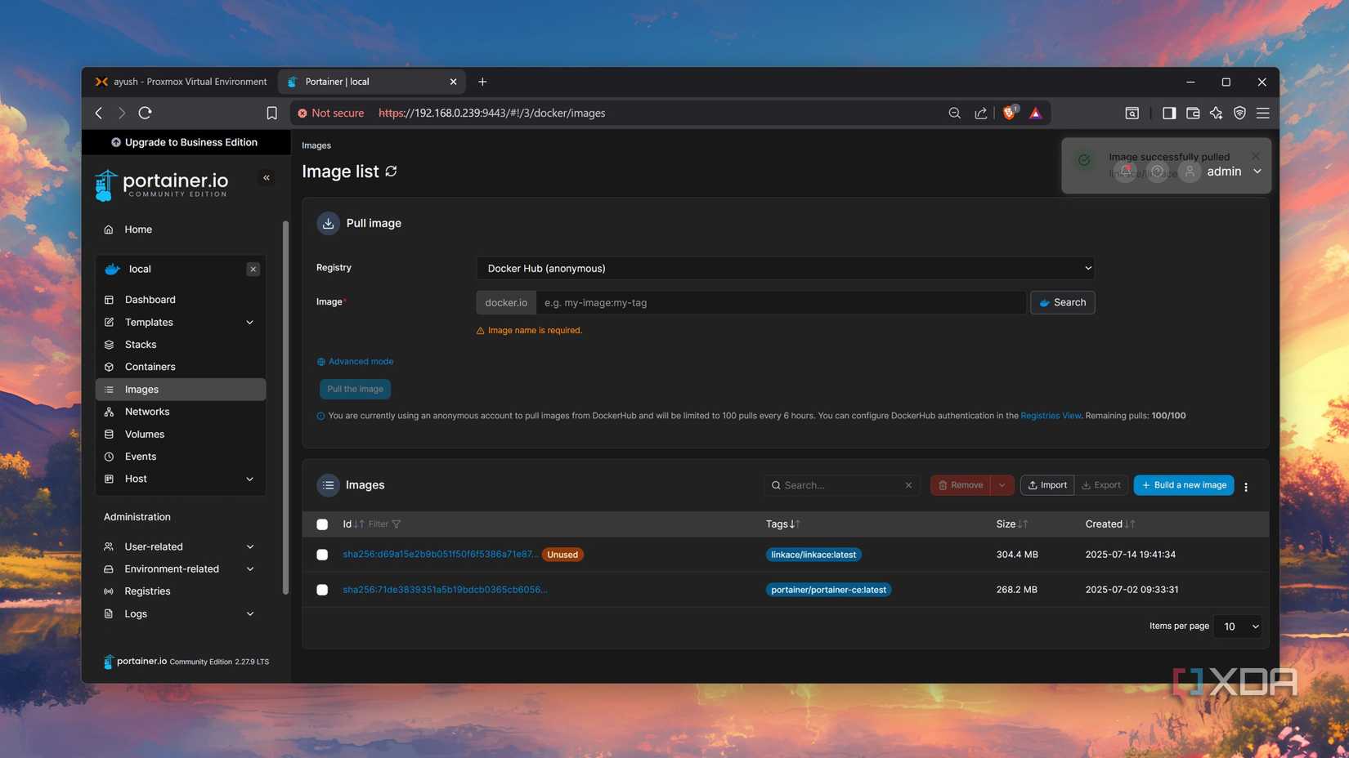Open the images table kebab menu
Viewport: 1349px width, 758px height.
[1246, 487]
